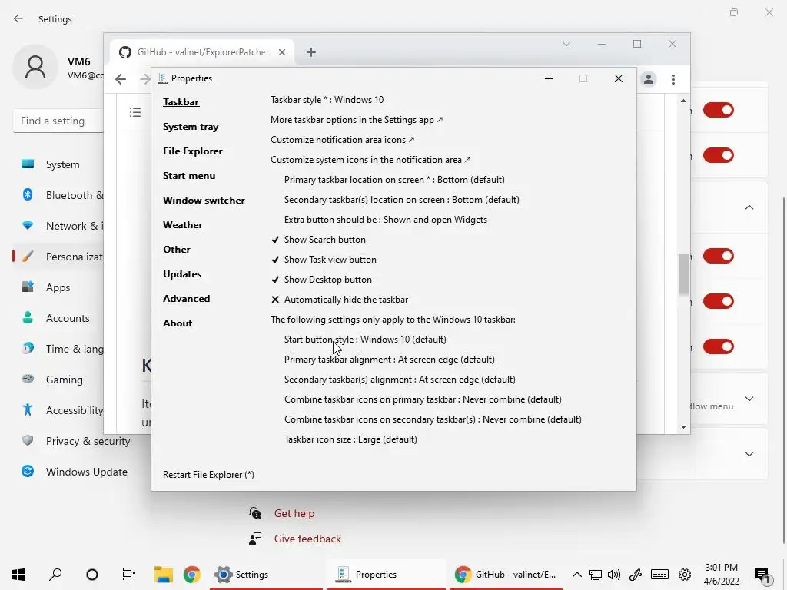This screenshot has width=787, height=590.
Task: Open the Updates section
Action: 182,274
